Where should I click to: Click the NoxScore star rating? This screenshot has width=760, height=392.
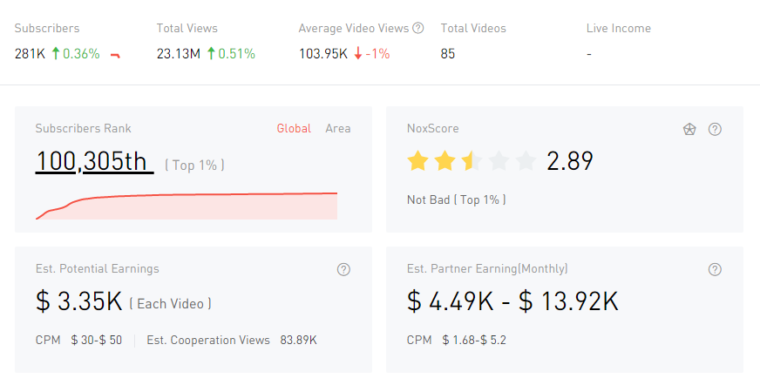(471, 161)
